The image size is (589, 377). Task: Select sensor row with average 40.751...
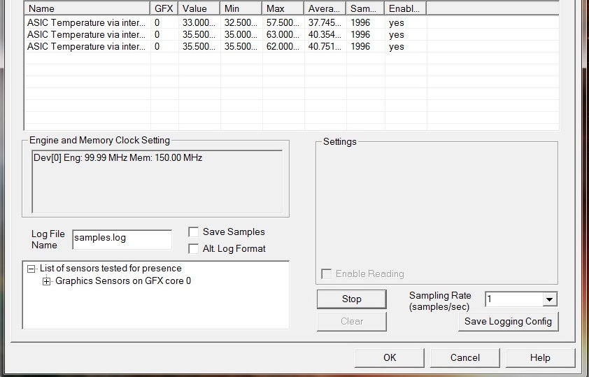point(292,47)
